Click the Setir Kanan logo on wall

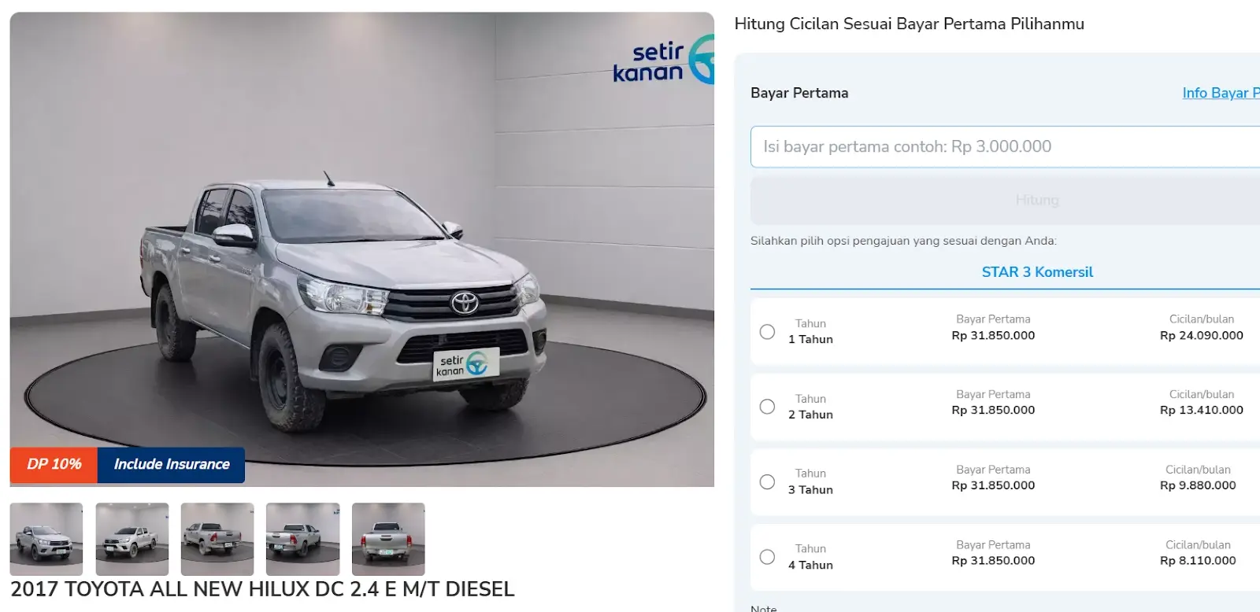coord(663,61)
